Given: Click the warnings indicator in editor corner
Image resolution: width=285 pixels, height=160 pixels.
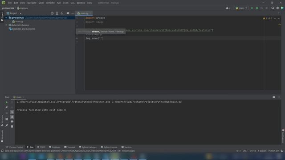Looking at the screenshot, I should [x=268, y=18].
